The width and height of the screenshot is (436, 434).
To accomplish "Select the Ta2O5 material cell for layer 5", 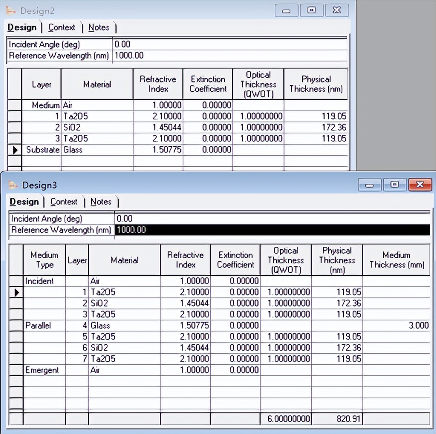I will click(x=124, y=337).
